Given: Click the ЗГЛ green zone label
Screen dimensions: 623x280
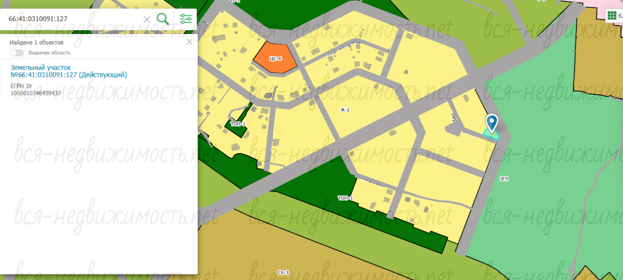Looking at the screenshot, I should point(504,179).
